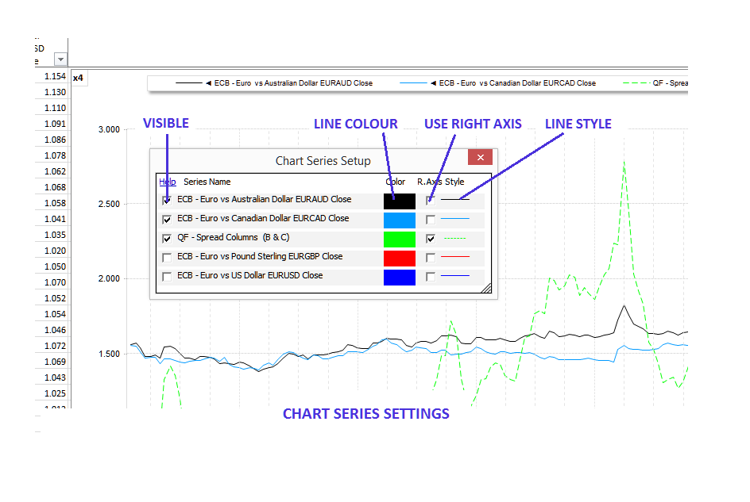Image resolution: width=750 pixels, height=502 pixels.
Task: Click the black color swatch for EURAUD
Action: point(400,201)
